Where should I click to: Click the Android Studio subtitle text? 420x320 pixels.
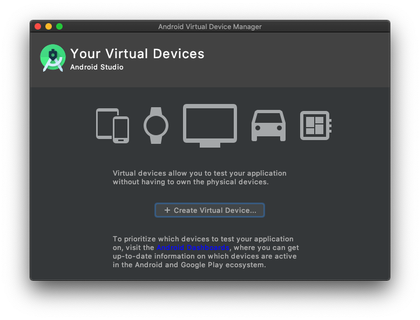pyautogui.click(x=97, y=67)
